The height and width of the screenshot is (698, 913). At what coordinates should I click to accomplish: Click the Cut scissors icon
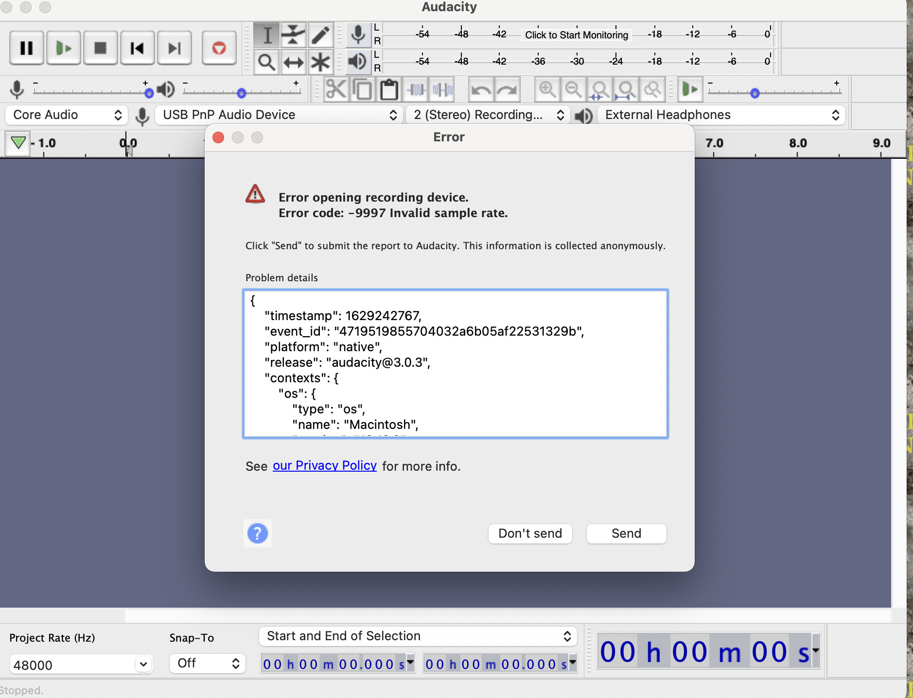(x=336, y=90)
